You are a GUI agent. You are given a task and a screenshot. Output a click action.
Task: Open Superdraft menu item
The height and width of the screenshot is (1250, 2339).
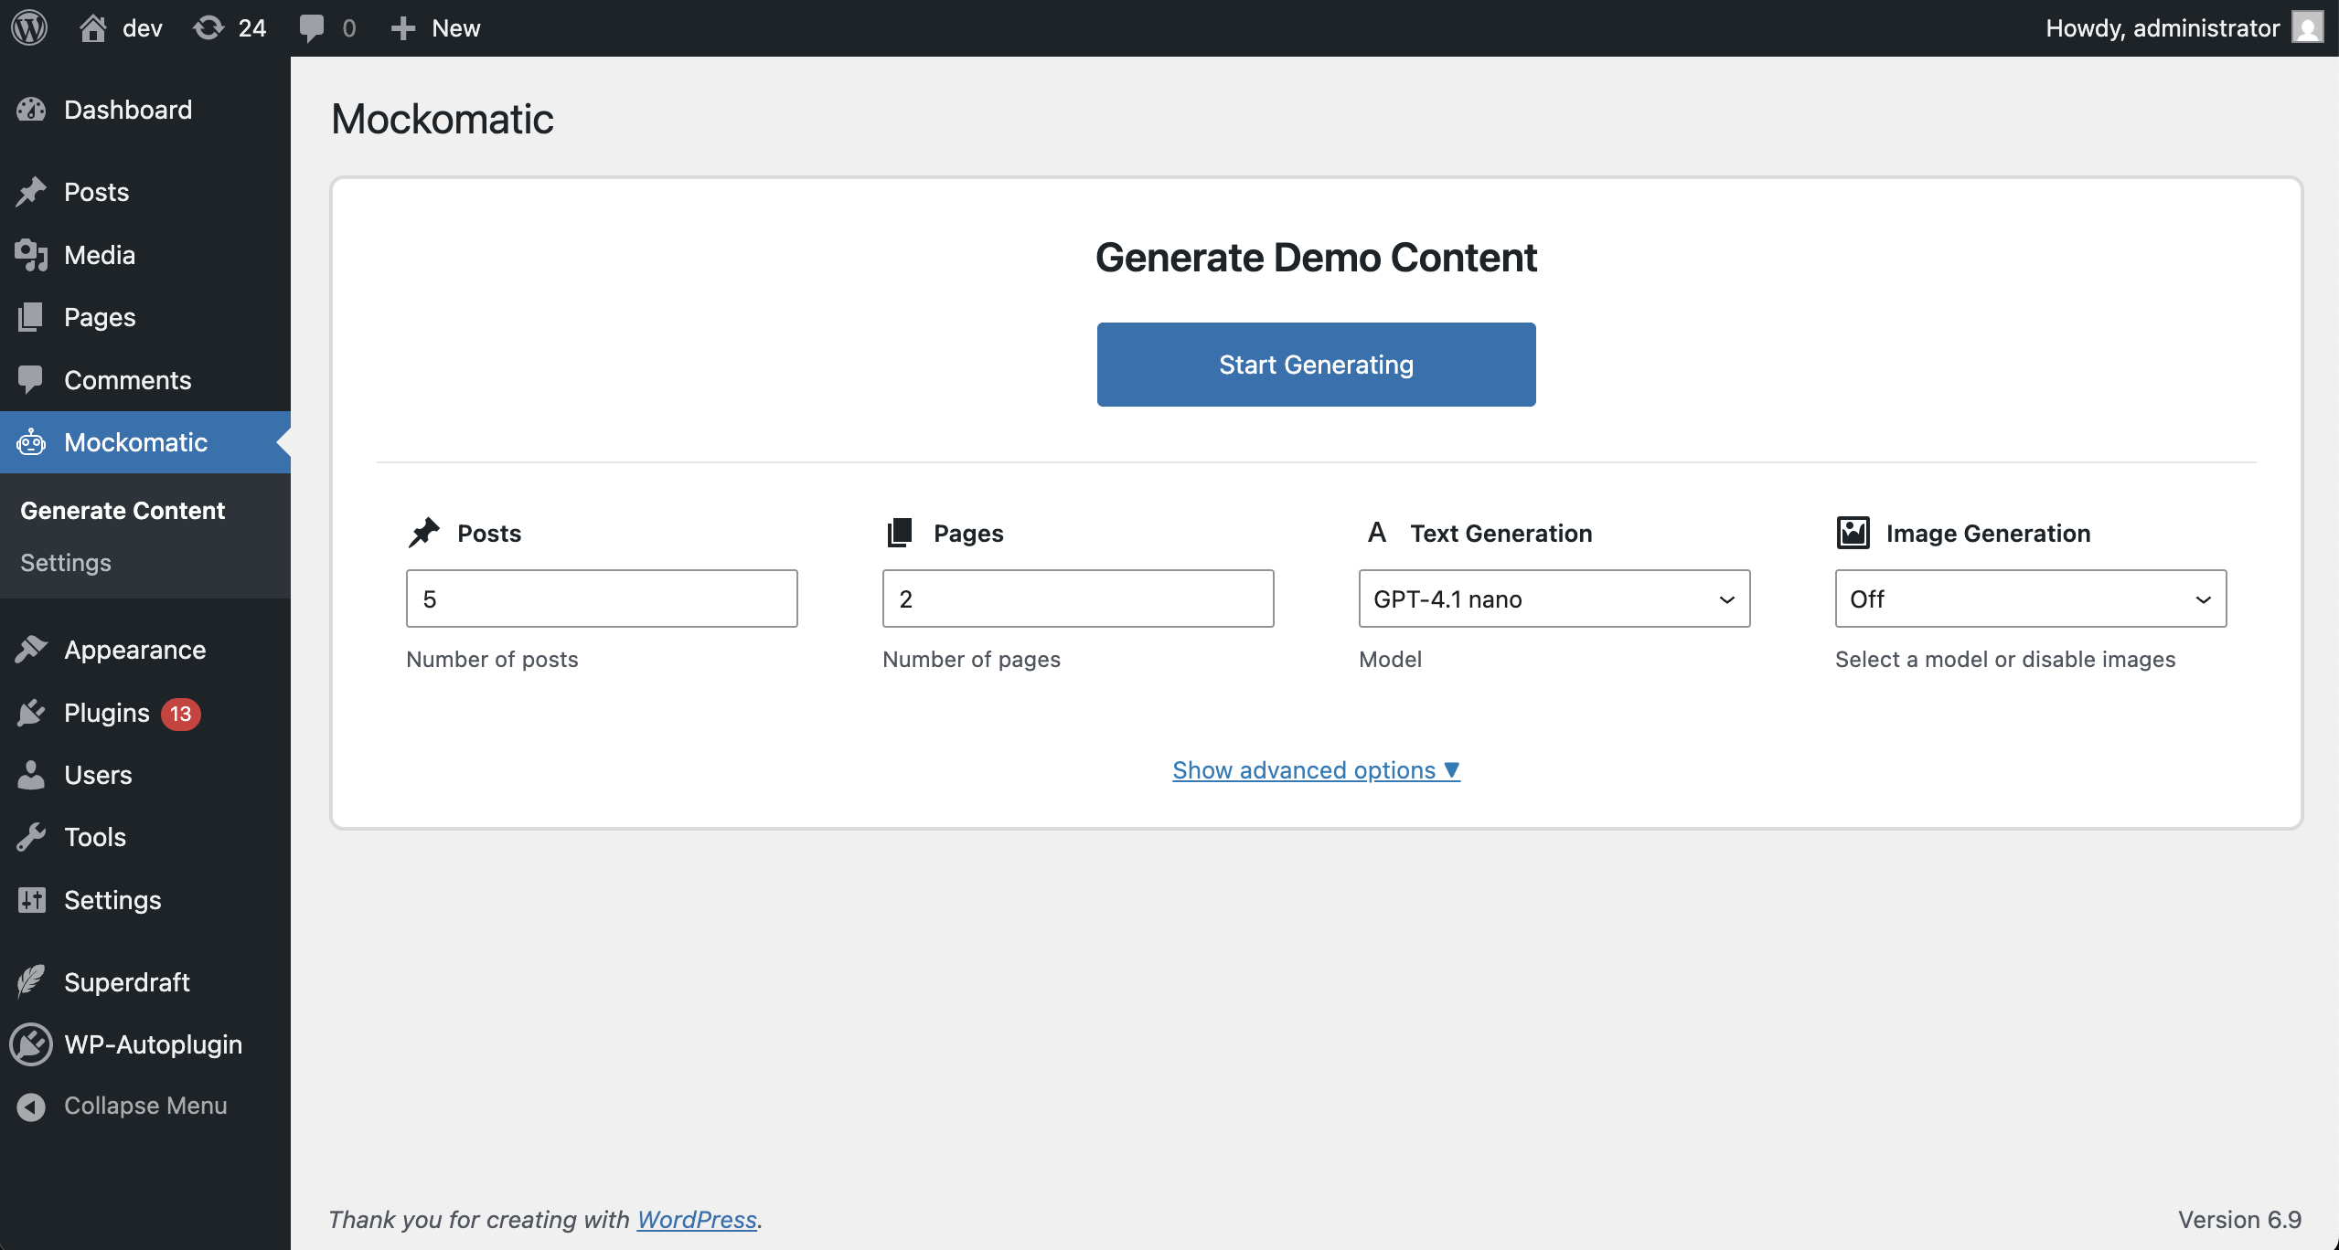[x=145, y=982]
